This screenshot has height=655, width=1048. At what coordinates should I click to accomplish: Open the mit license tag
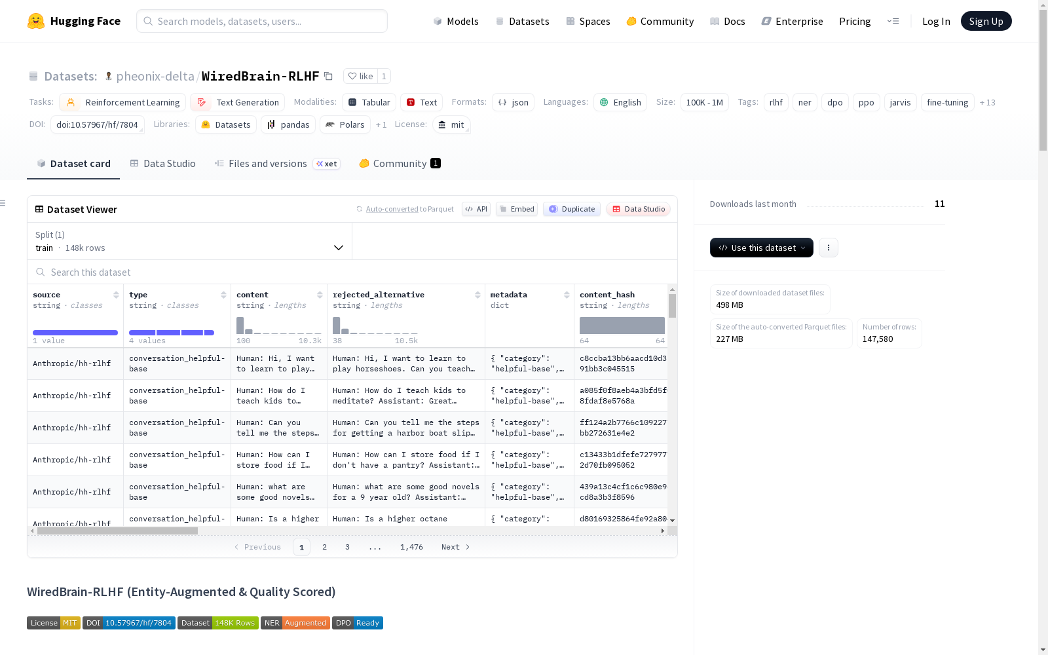[x=451, y=124]
